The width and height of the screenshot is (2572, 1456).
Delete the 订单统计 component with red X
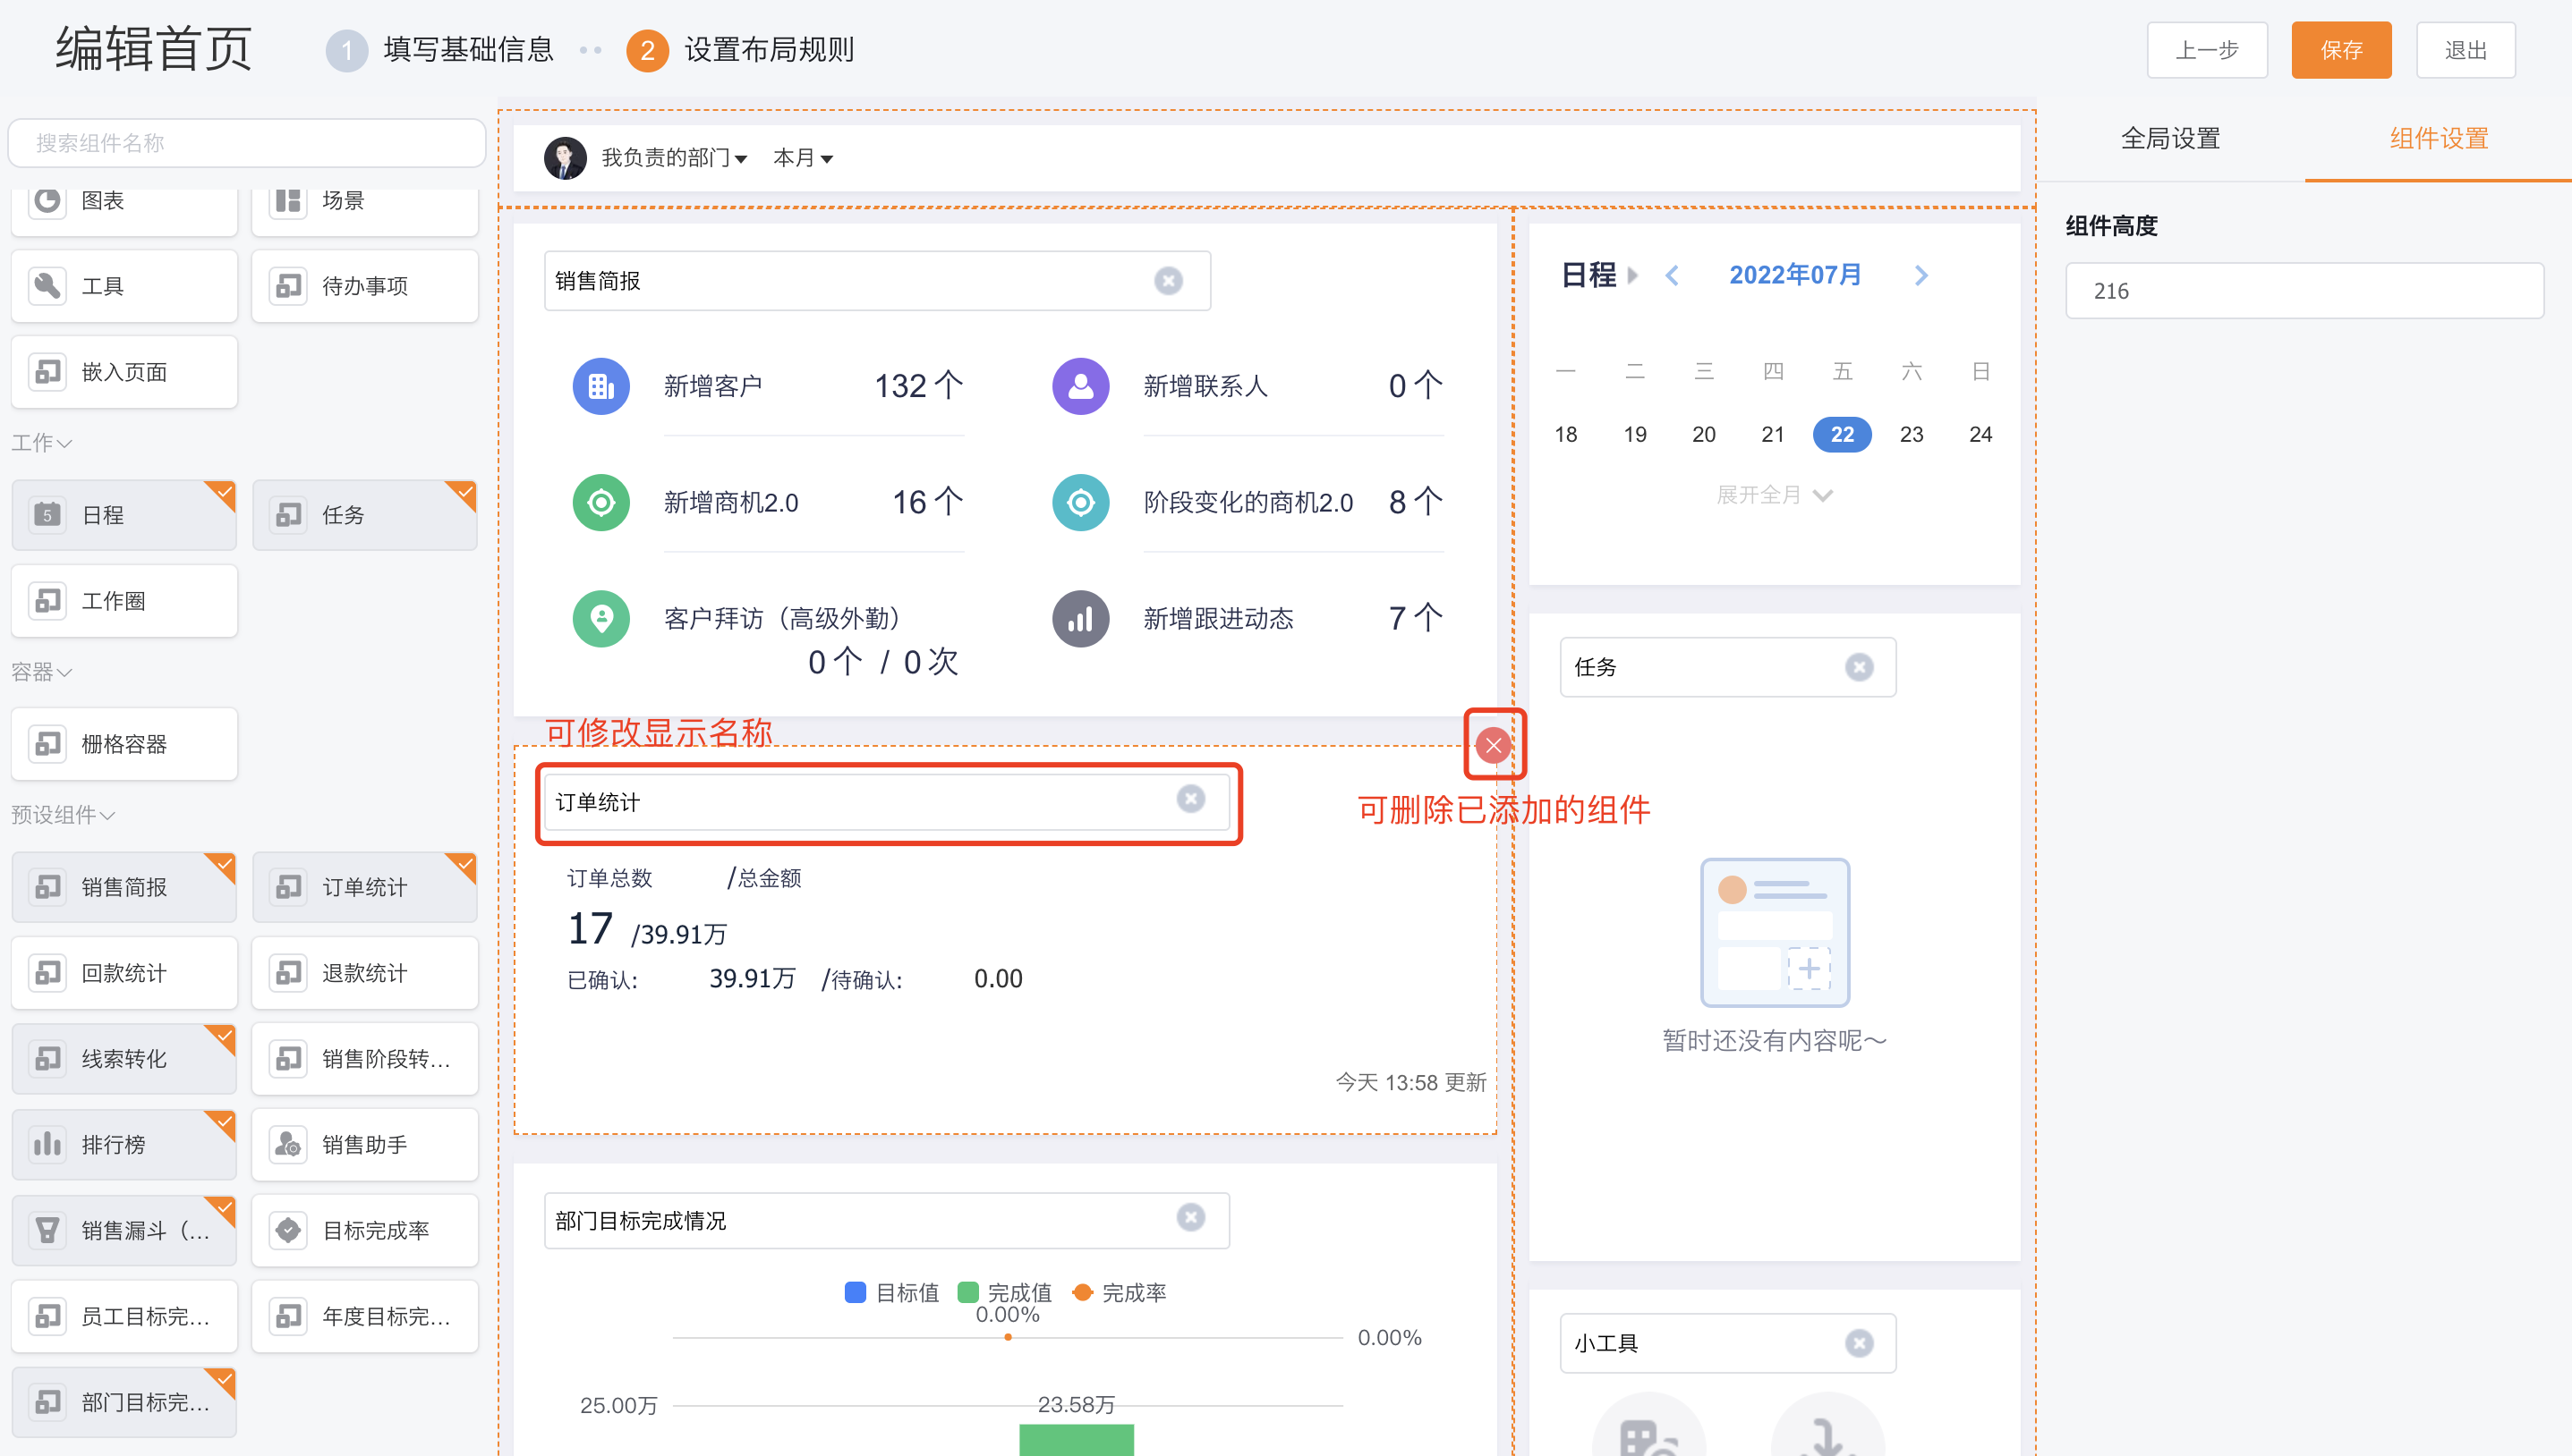pyautogui.click(x=1494, y=745)
